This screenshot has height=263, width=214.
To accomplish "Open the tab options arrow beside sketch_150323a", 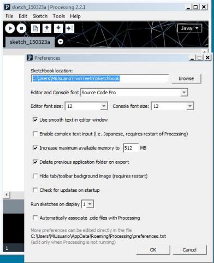I will click(61, 42).
